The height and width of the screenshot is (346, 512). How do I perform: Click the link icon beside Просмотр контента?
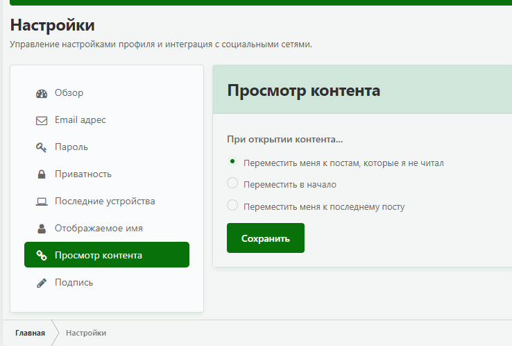(42, 256)
